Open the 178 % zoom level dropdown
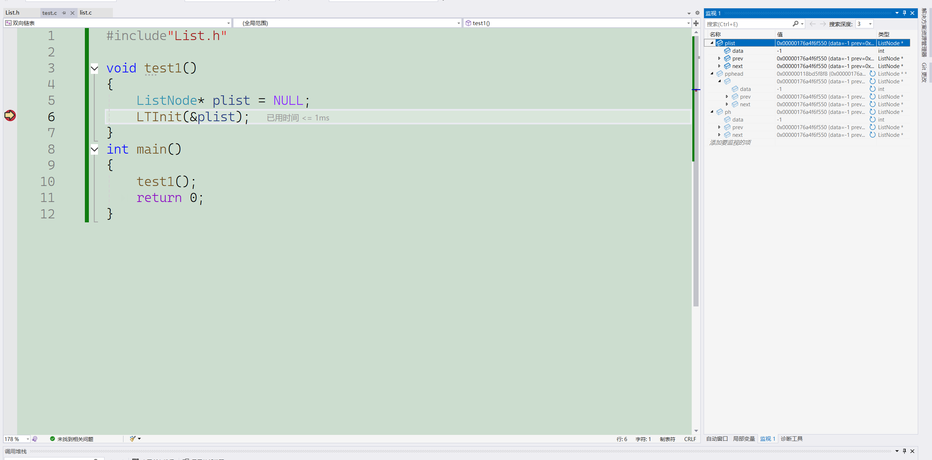932x460 pixels. [x=28, y=439]
